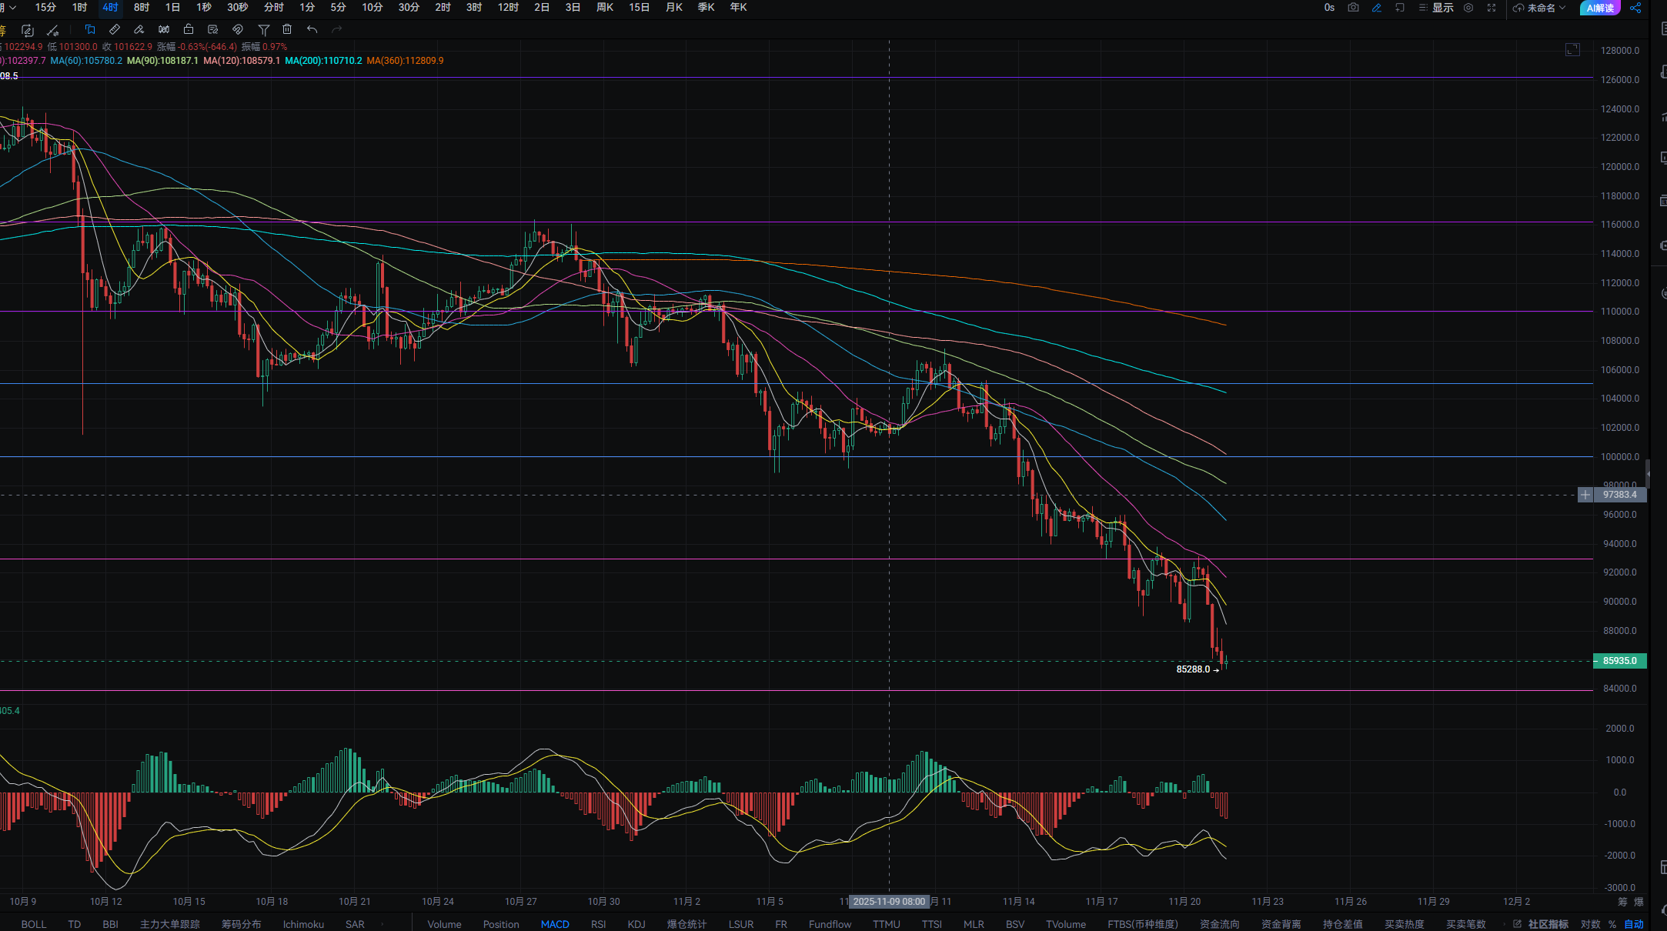Viewport: 1667px width, 931px height.
Task: Open the 显示 display options menu
Action: [1436, 8]
